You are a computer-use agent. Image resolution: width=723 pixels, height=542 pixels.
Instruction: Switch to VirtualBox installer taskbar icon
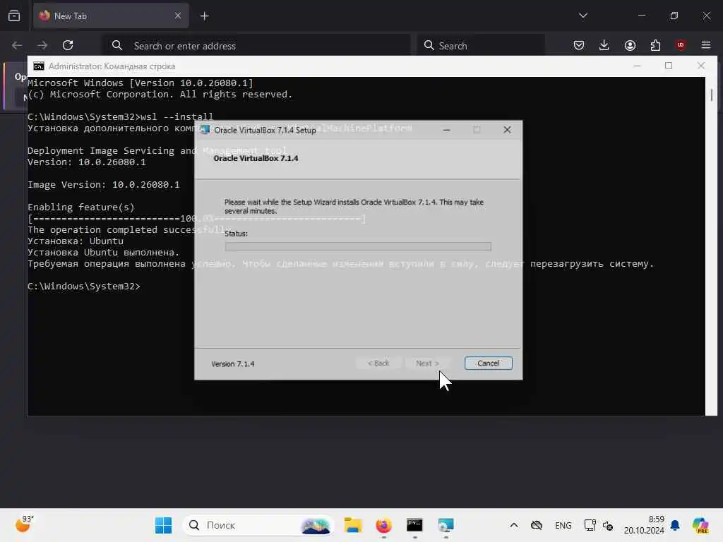446,525
